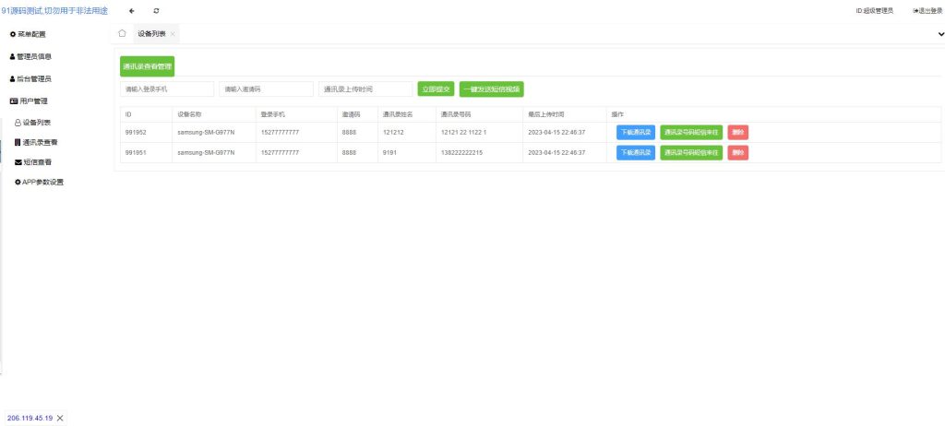
Task: Switch to the 设备列表 tab
Action: (x=151, y=34)
